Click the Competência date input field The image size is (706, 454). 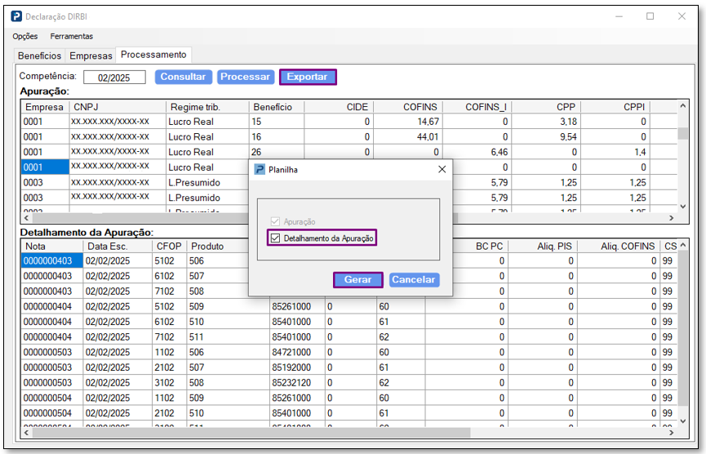click(114, 78)
